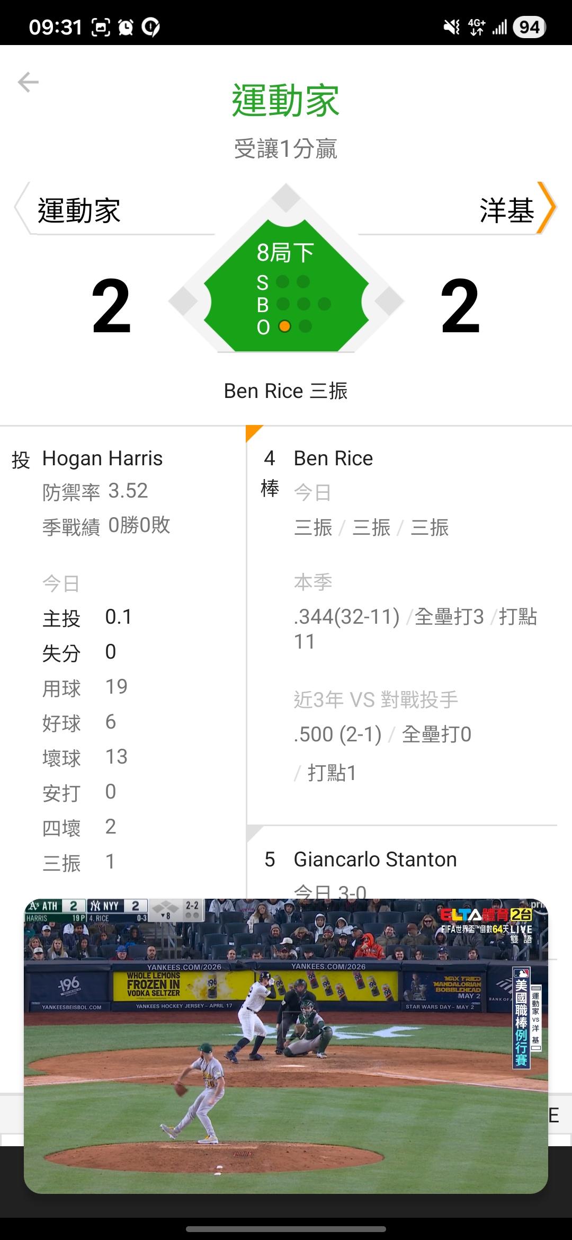Tap the battery level indicator
This screenshot has height=1240, width=572.
pos(529,26)
